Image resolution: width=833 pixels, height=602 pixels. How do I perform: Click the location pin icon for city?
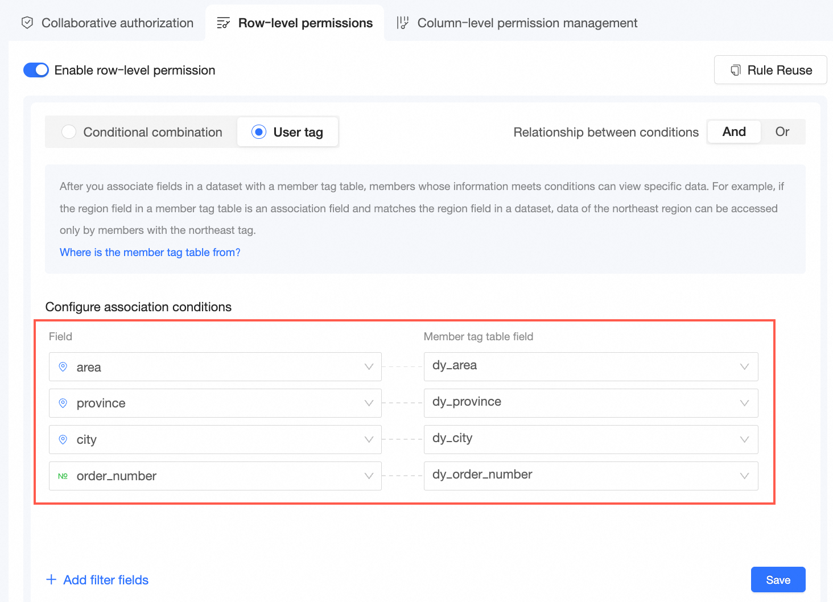coord(63,439)
